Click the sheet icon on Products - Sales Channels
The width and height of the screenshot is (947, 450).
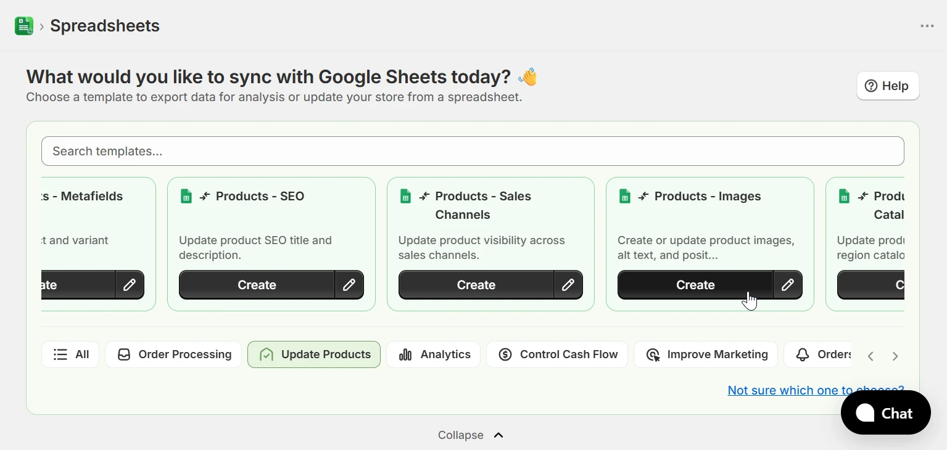pos(405,196)
